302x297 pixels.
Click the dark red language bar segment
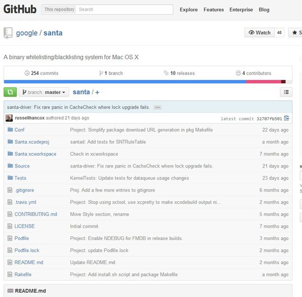coord(284,82)
